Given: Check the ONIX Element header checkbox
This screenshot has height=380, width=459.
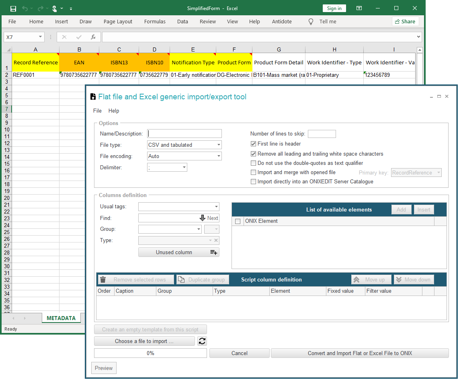Looking at the screenshot, I should [x=238, y=221].
